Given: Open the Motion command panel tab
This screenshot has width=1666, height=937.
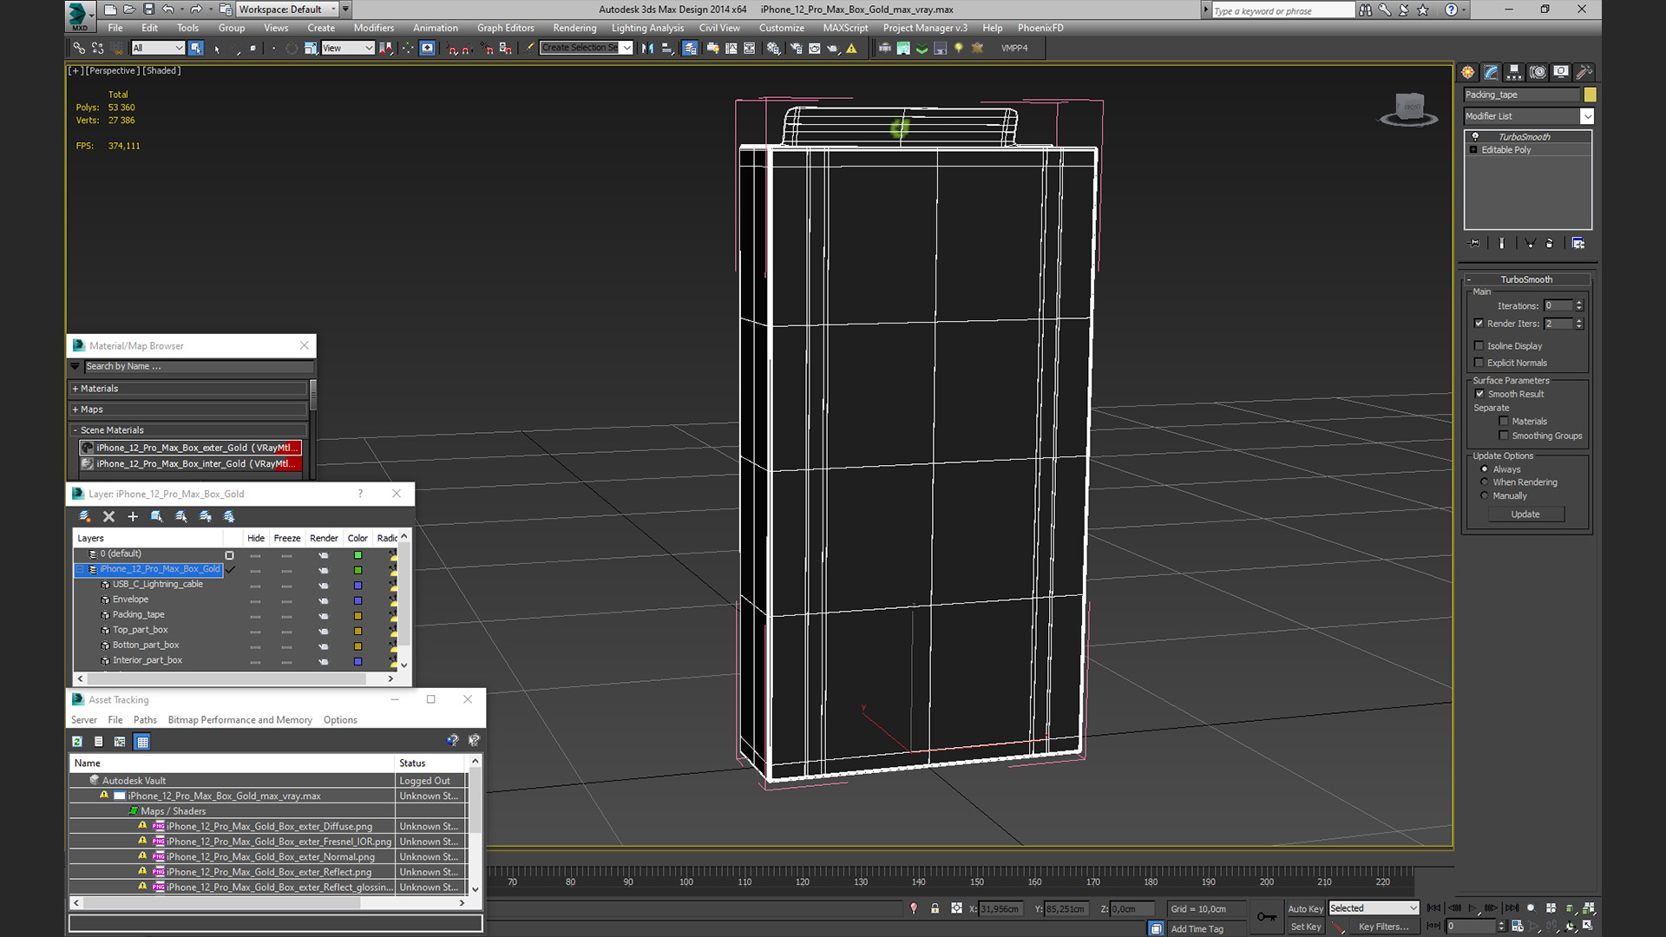Looking at the screenshot, I should (1538, 72).
